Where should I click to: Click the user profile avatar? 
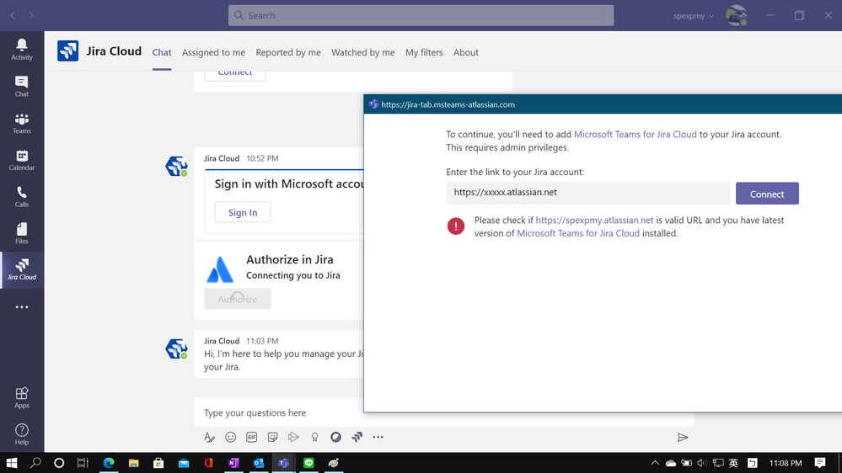736,15
